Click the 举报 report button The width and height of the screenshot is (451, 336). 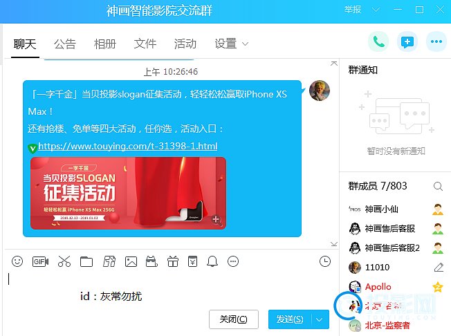[353, 10]
